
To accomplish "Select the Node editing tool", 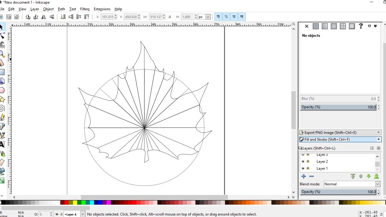I will 4,36.
